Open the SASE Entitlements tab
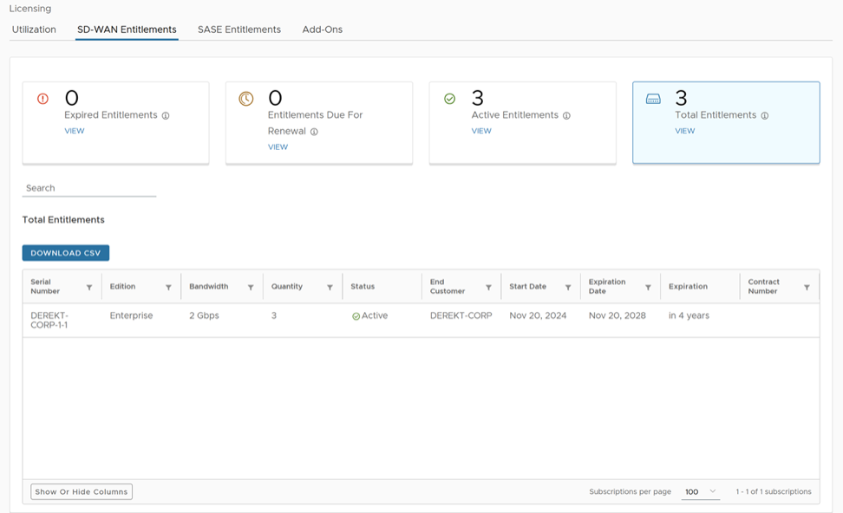This screenshot has width=843, height=513. click(x=239, y=29)
